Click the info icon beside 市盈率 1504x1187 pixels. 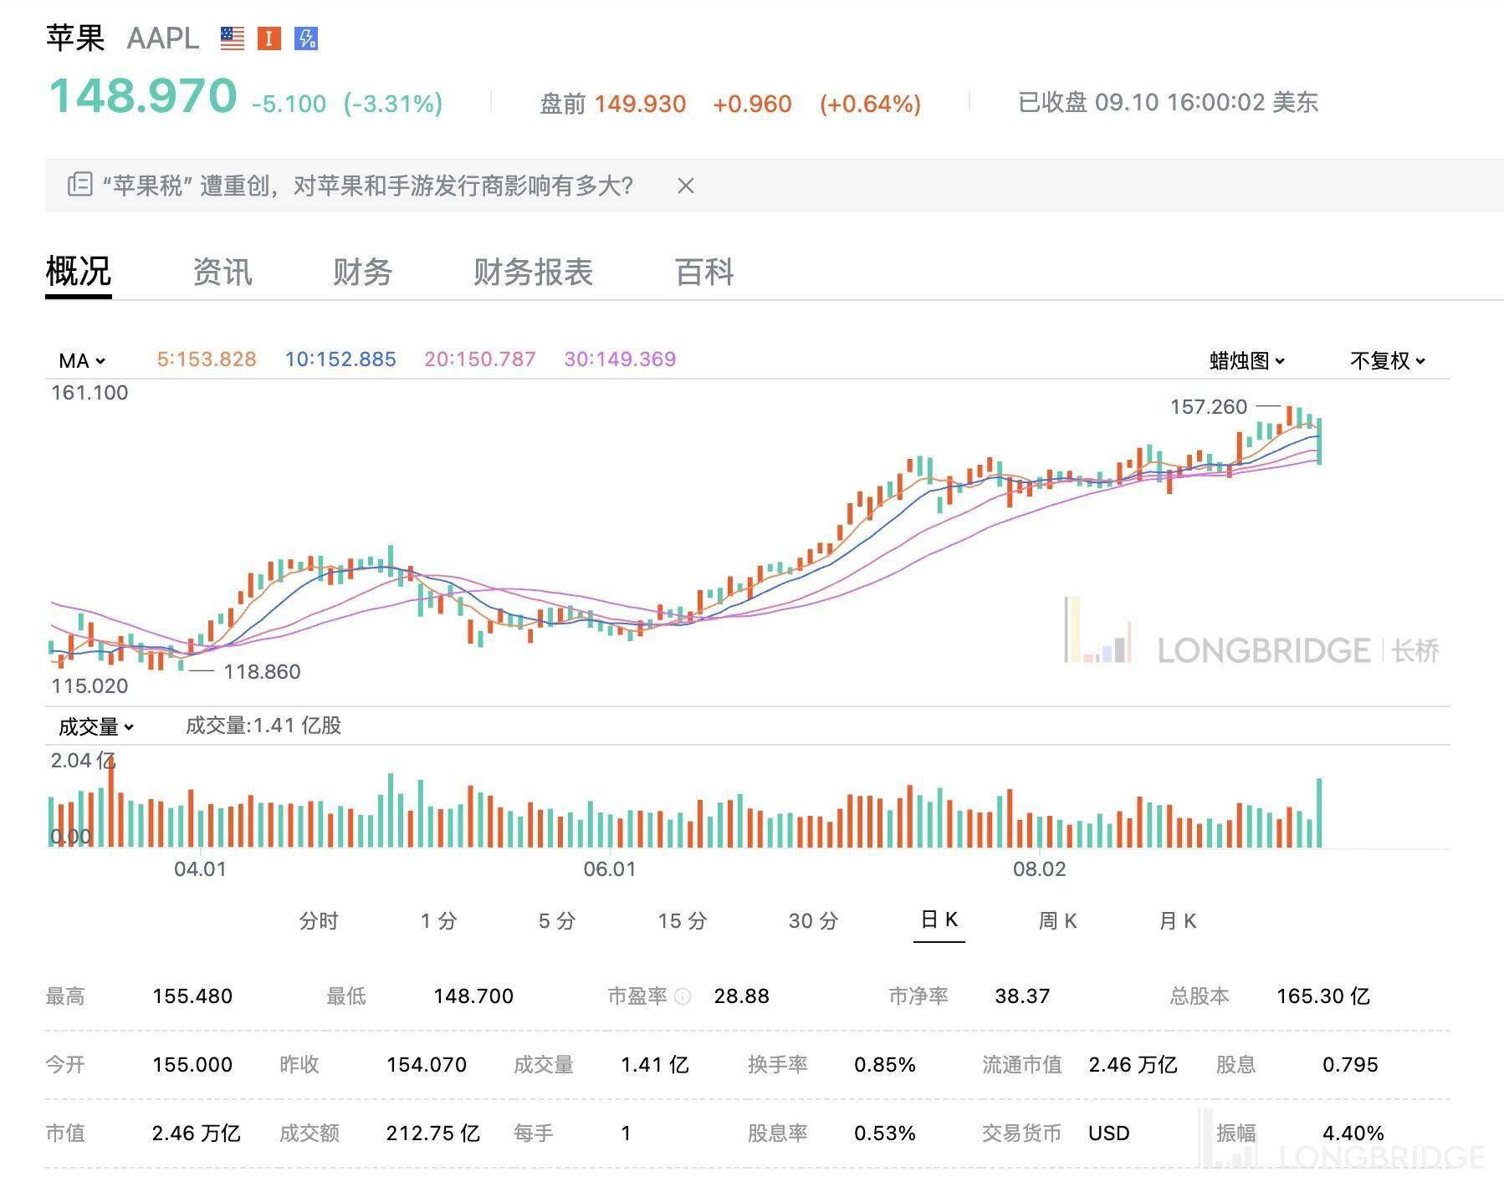coord(683,996)
